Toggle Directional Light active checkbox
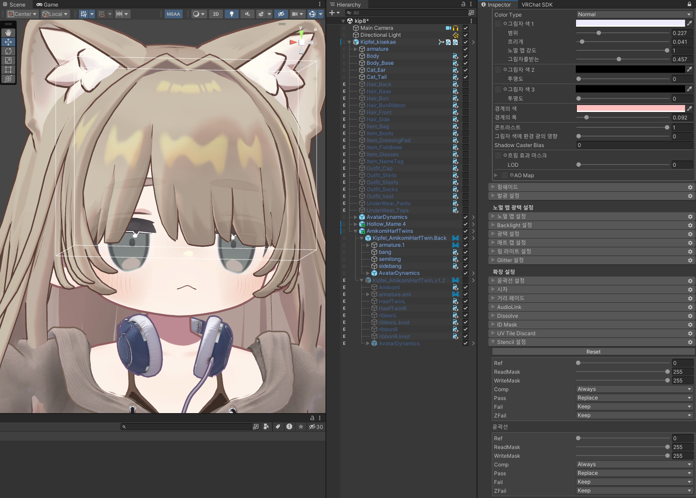Viewport: 696px width, 498px height. tap(466, 35)
